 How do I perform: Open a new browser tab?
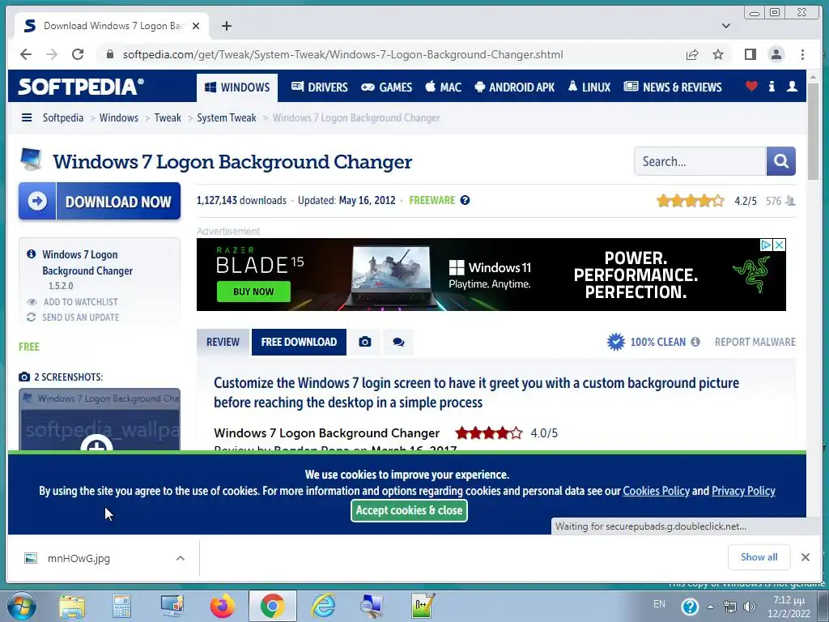click(x=227, y=26)
